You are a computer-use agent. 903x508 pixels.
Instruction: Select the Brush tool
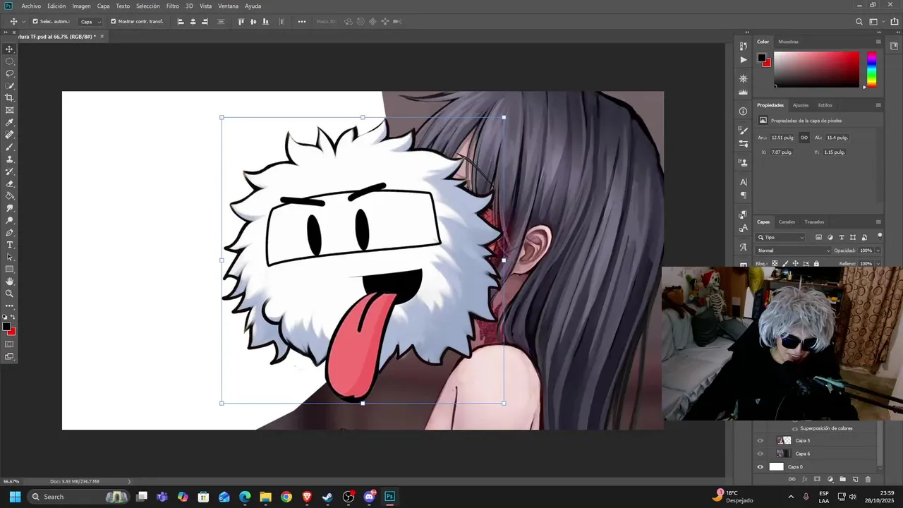(10, 147)
